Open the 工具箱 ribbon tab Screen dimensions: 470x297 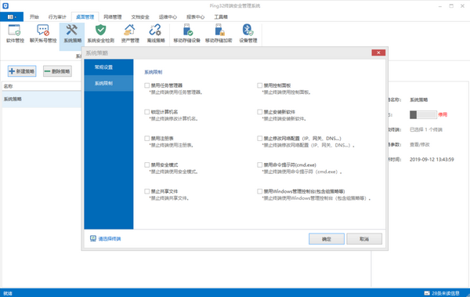pos(221,16)
